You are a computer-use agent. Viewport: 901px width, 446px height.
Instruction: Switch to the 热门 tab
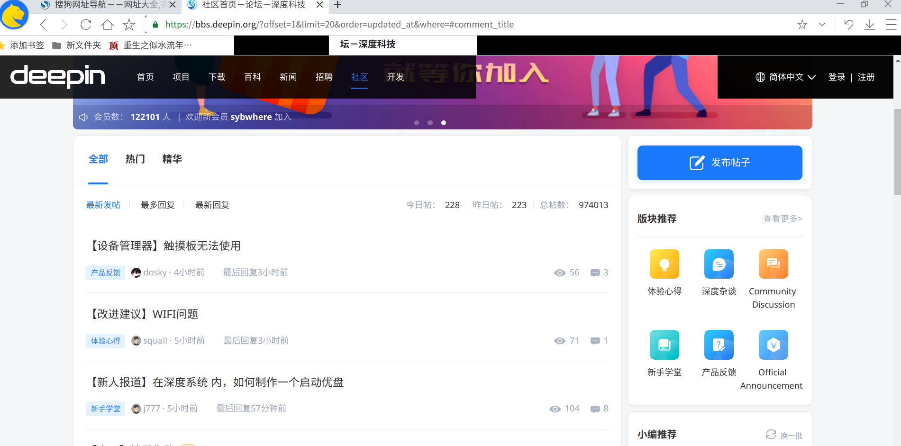coord(135,159)
